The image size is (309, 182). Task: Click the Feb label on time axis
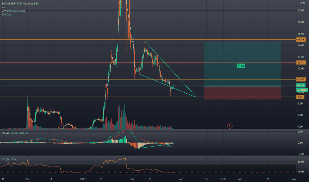[x=132, y=179]
